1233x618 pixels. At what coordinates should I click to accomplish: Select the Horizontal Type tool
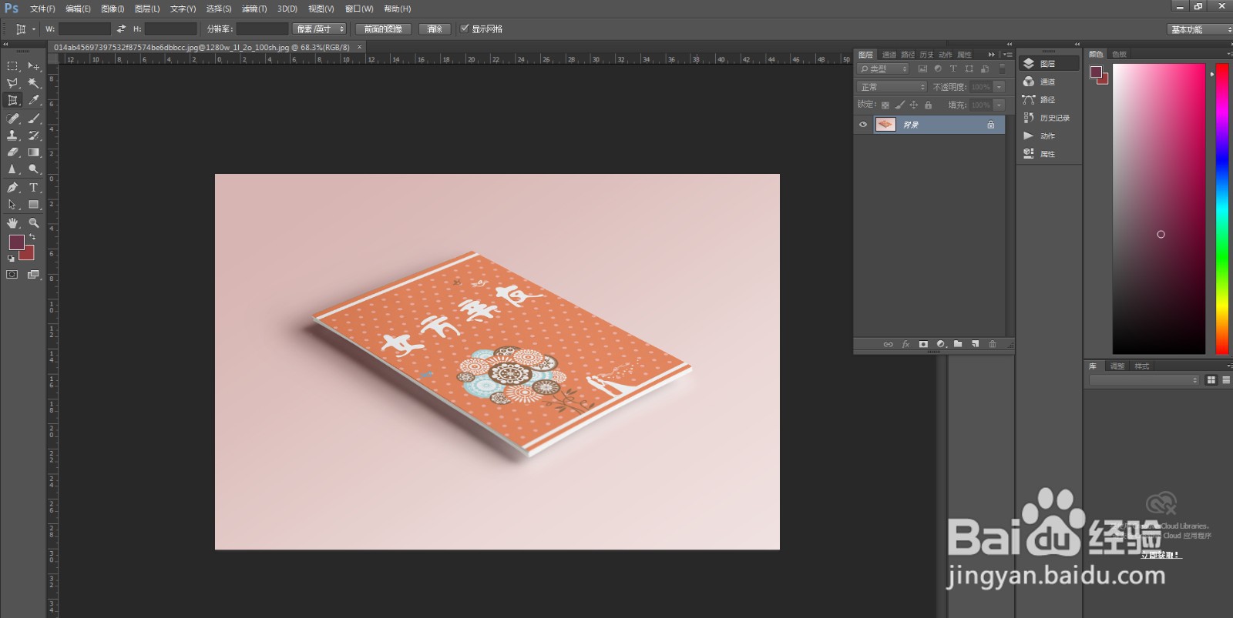[34, 187]
